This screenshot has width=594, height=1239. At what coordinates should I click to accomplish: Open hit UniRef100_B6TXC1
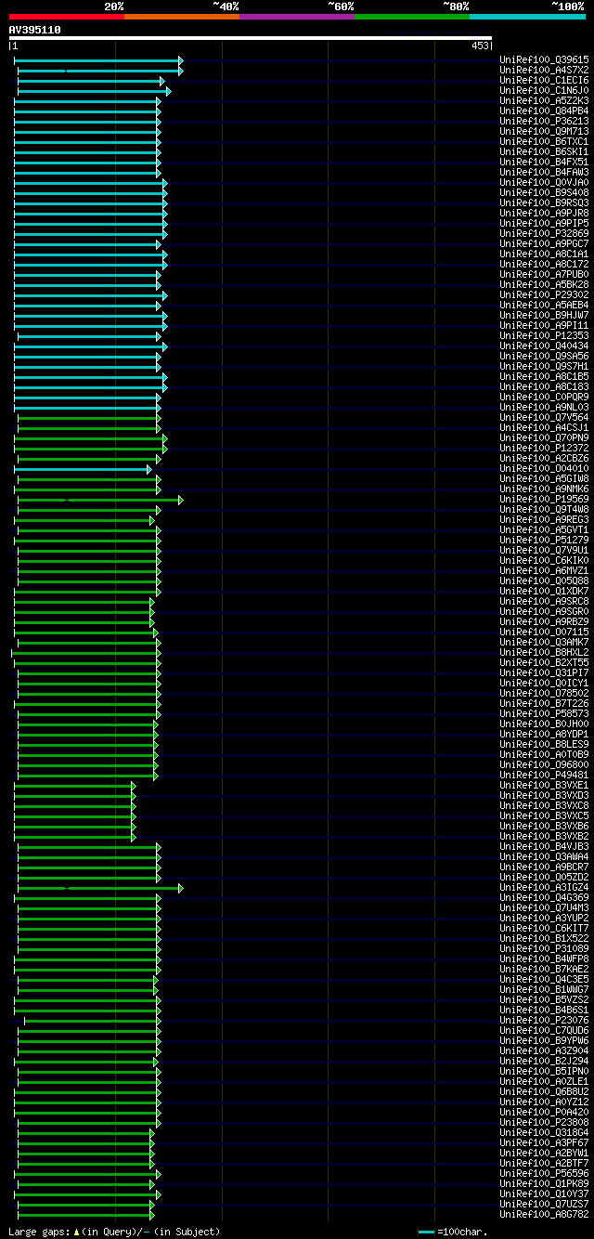544,141
